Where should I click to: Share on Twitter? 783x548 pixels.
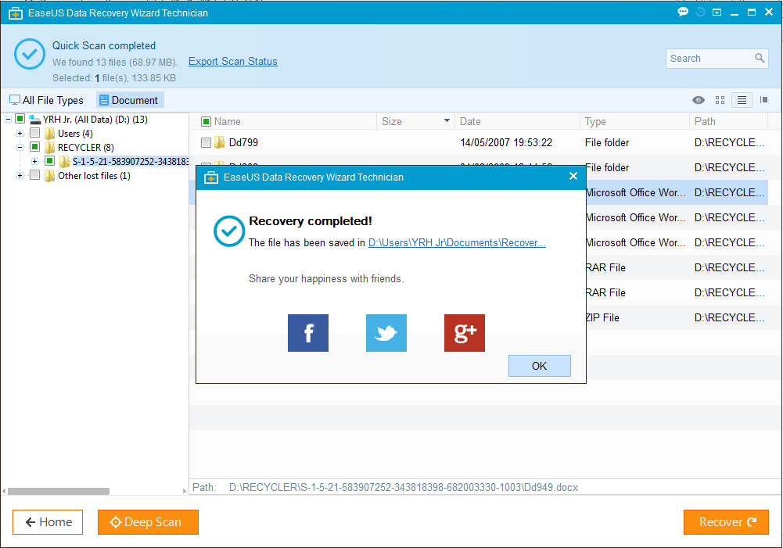click(x=386, y=333)
